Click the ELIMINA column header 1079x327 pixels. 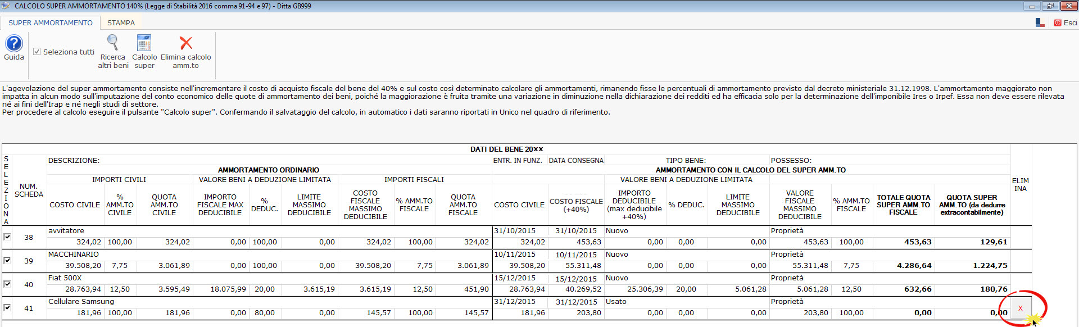[1021, 185]
